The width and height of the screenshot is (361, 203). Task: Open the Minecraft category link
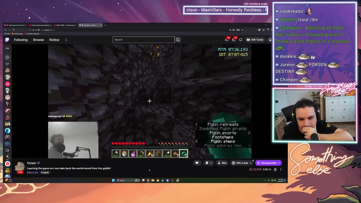pos(32,173)
